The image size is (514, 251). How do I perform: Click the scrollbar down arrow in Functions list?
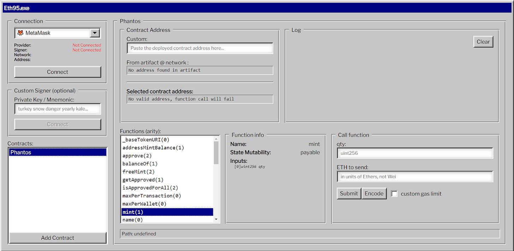tap(216, 219)
